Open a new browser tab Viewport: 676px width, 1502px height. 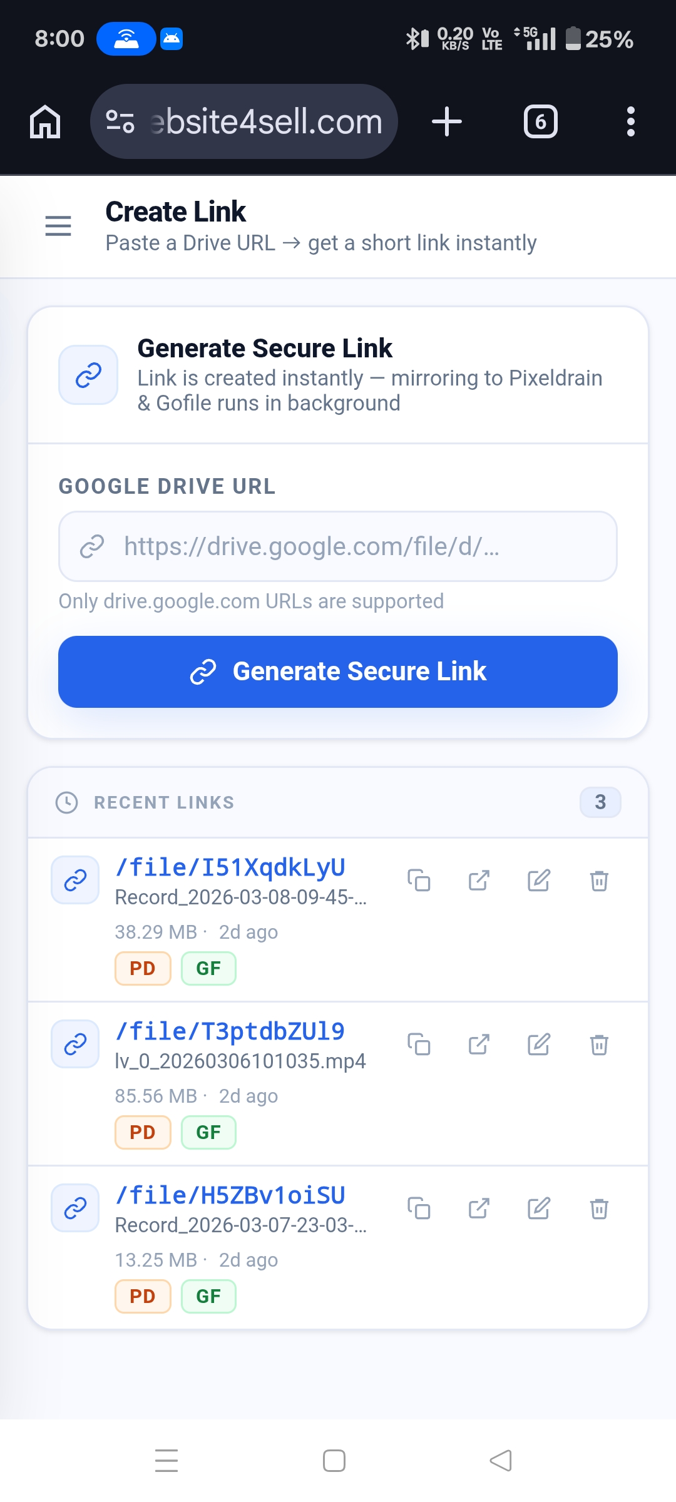[446, 121]
